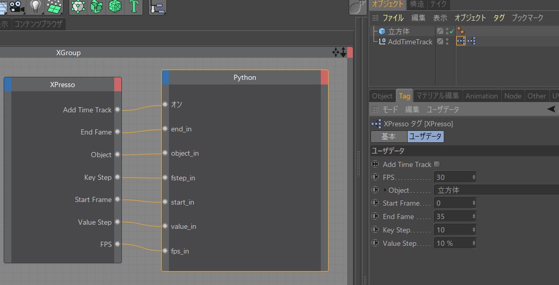Click the Start Frame stepper arrows
Screen dimensions: 559x285
473,203
